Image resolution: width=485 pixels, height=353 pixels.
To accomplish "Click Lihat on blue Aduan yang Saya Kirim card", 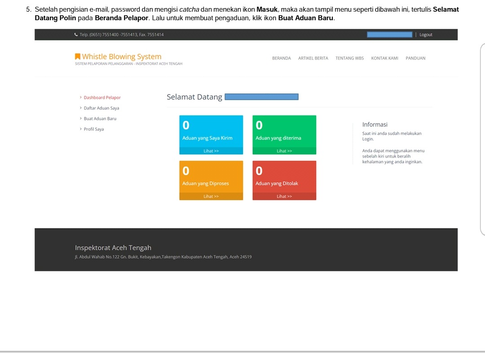I will pyautogui.click(x=211, y=151).
